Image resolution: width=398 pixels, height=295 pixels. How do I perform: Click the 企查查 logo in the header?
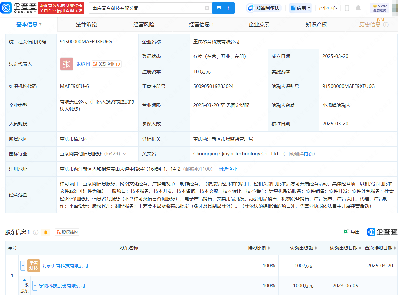(x=19, y=8)
